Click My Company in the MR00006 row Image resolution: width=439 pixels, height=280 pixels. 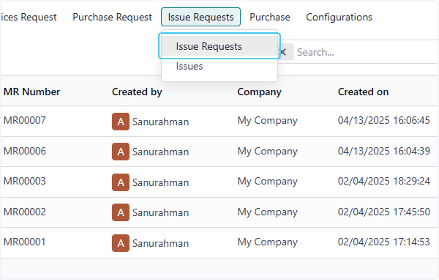coord(268,151)
